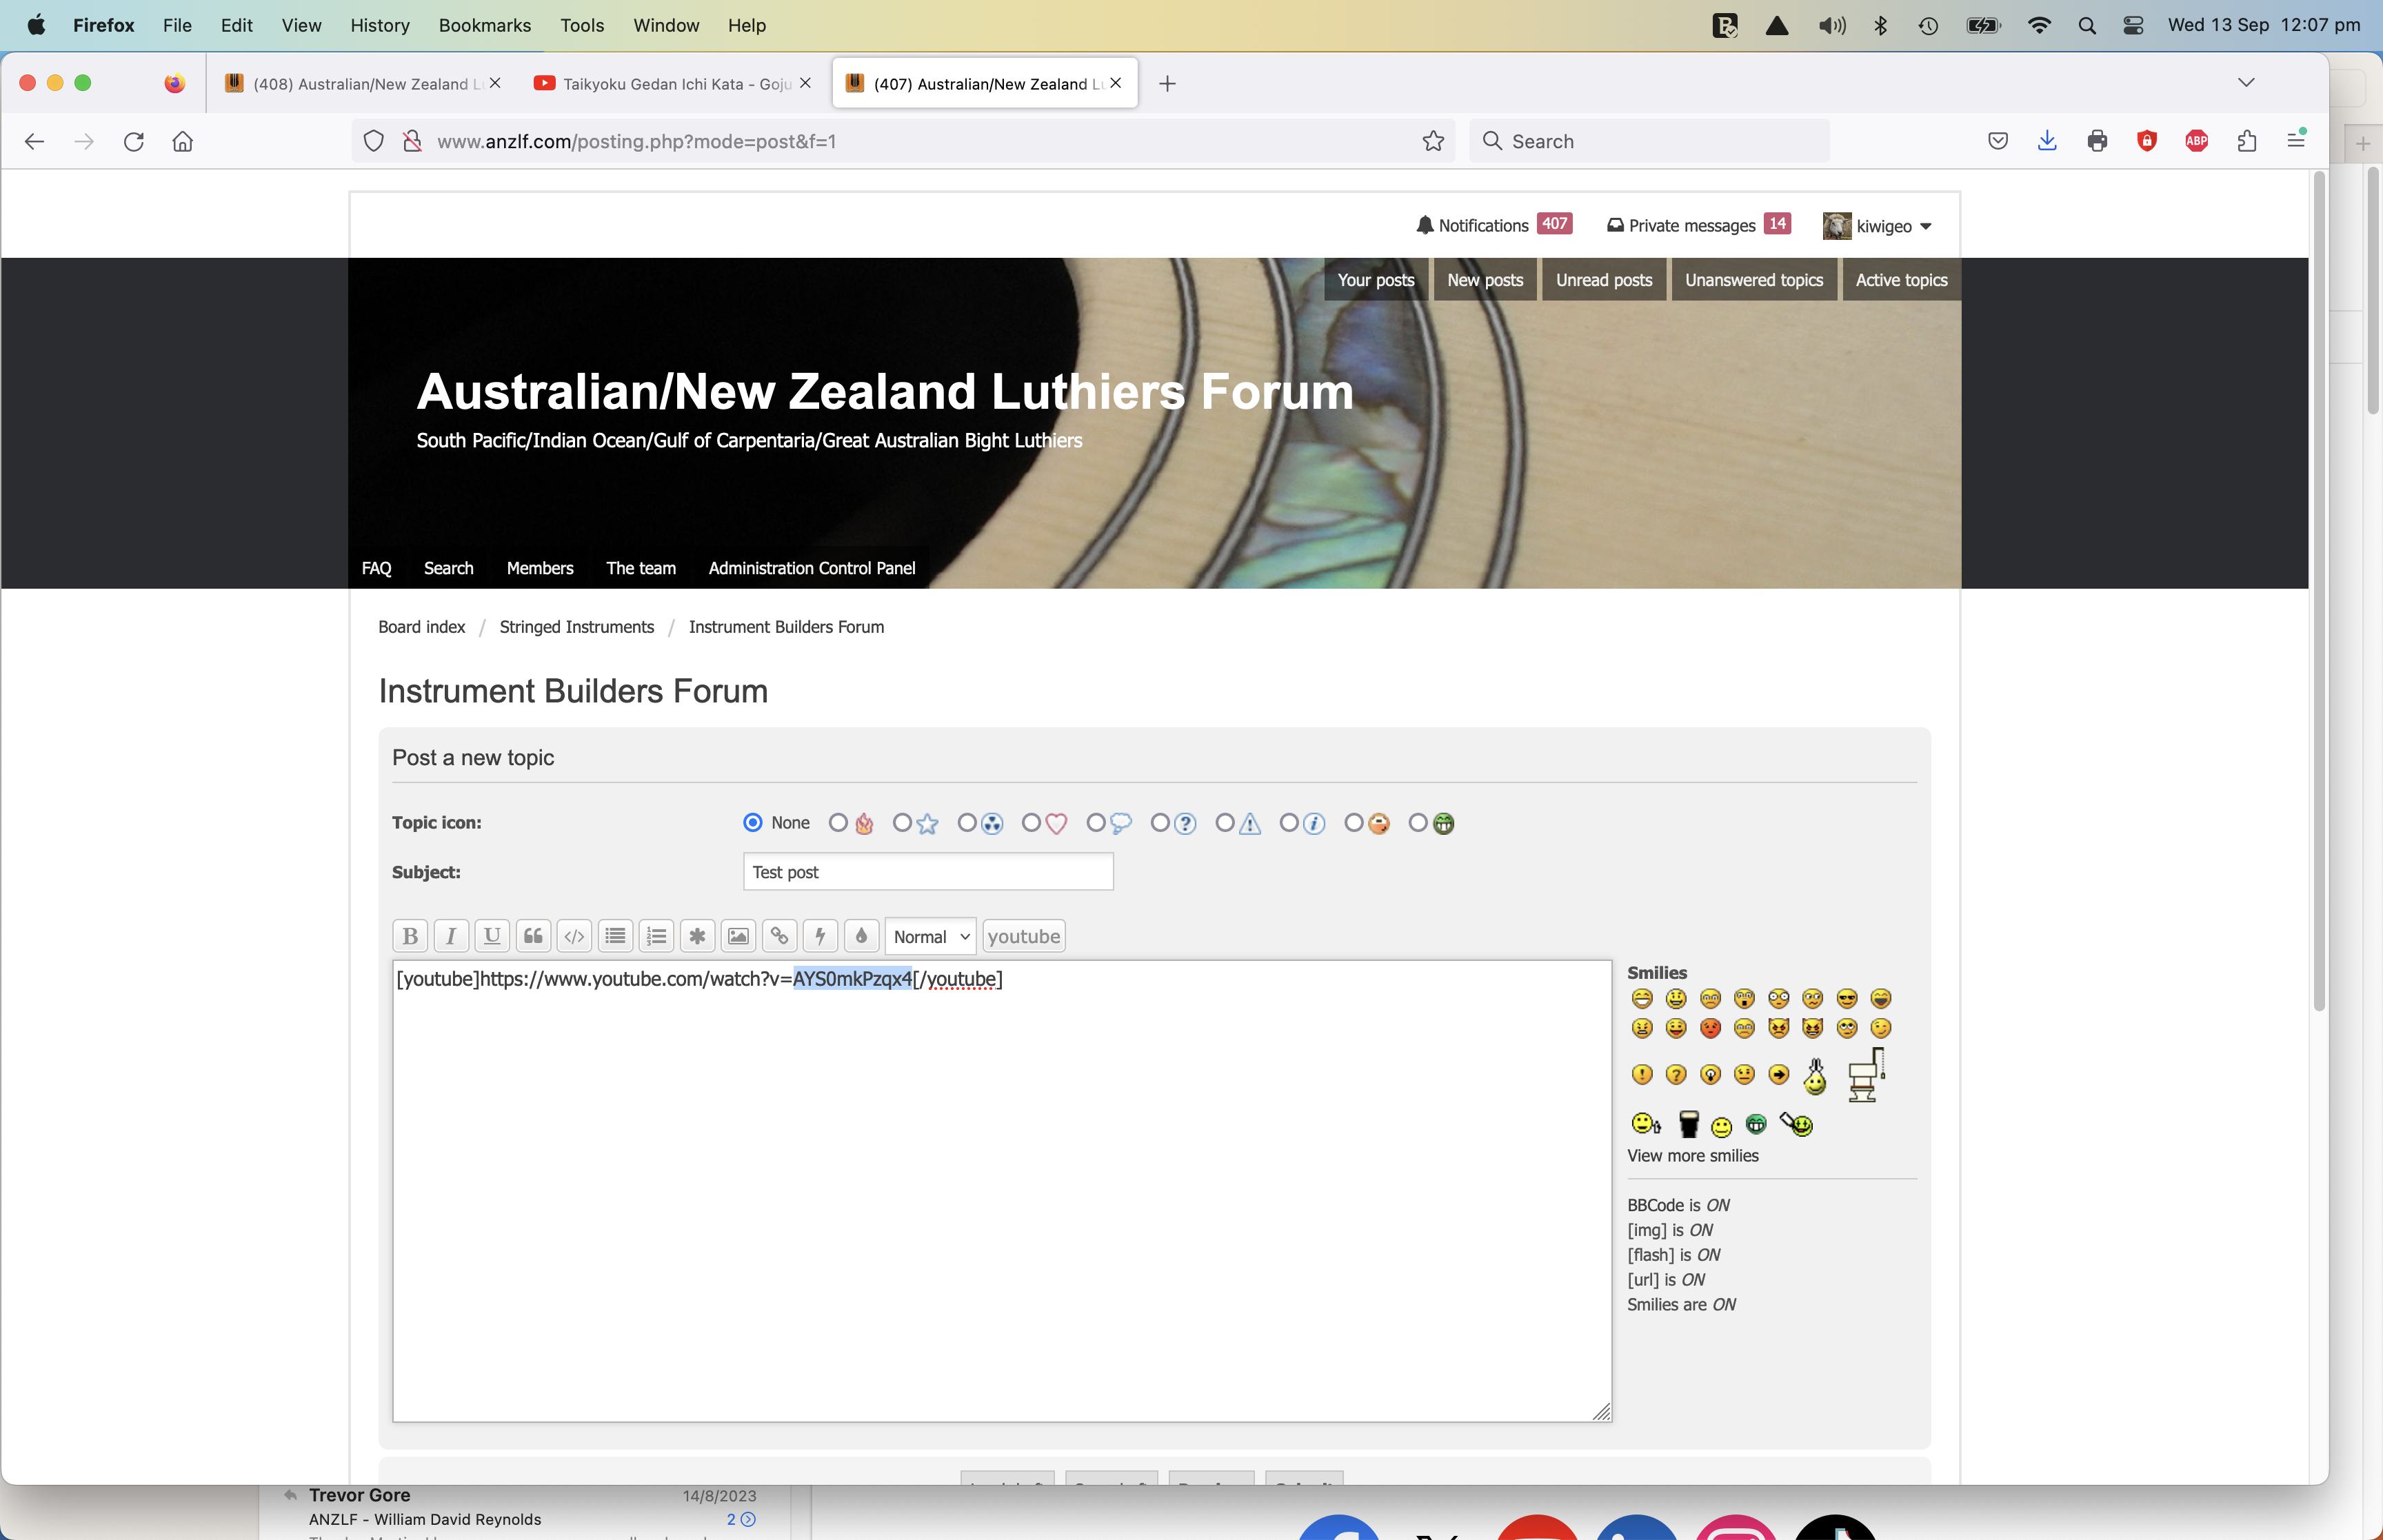Open the Firefox extensions puzzle icon

(2247, 141)
